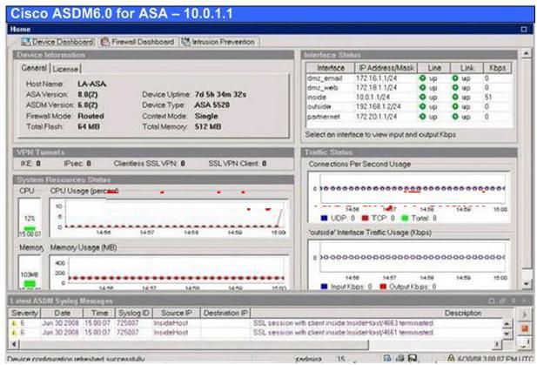Select the inside interface row

click(x=409, y=98)
